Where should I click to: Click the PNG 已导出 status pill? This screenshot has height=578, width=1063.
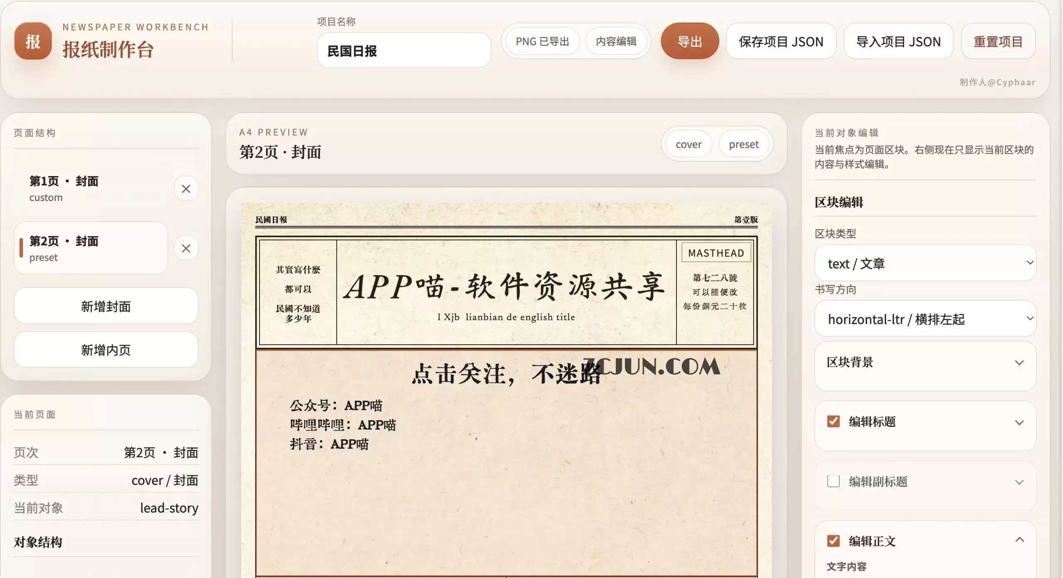point(542,41)
